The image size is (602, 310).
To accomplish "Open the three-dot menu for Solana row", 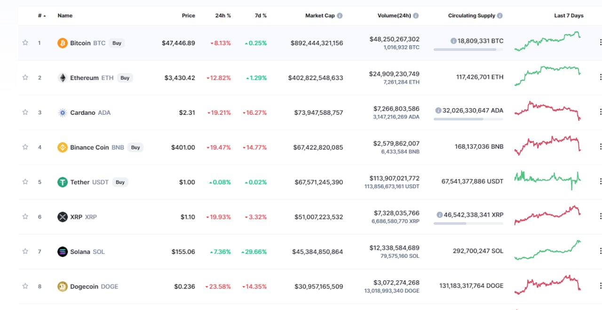I will tap(600, 251).
